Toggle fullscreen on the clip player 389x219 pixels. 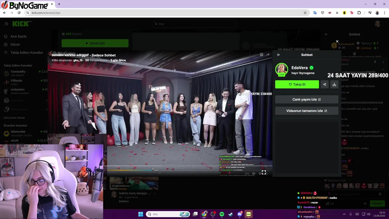264,172
